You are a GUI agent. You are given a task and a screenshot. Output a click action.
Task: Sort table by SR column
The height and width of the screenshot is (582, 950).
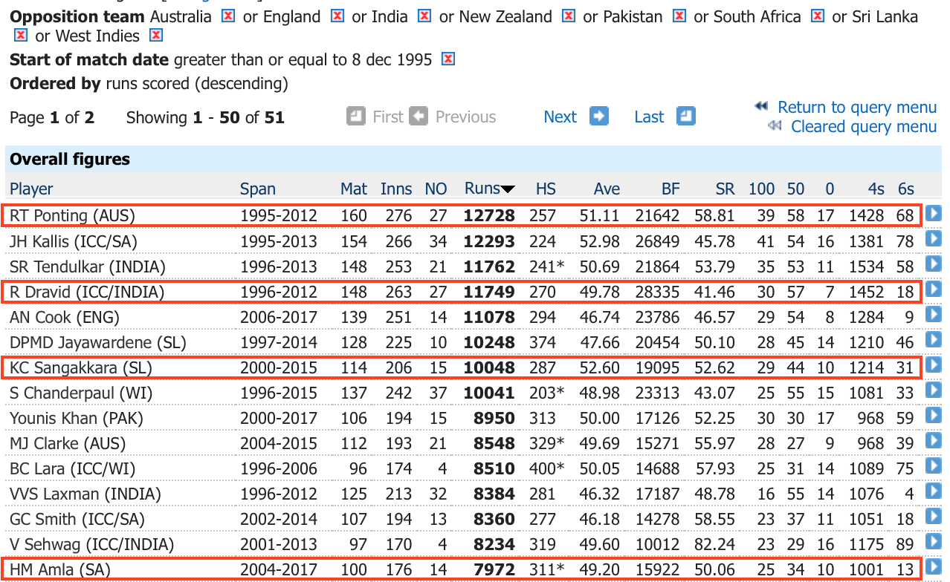coord(725,189)
